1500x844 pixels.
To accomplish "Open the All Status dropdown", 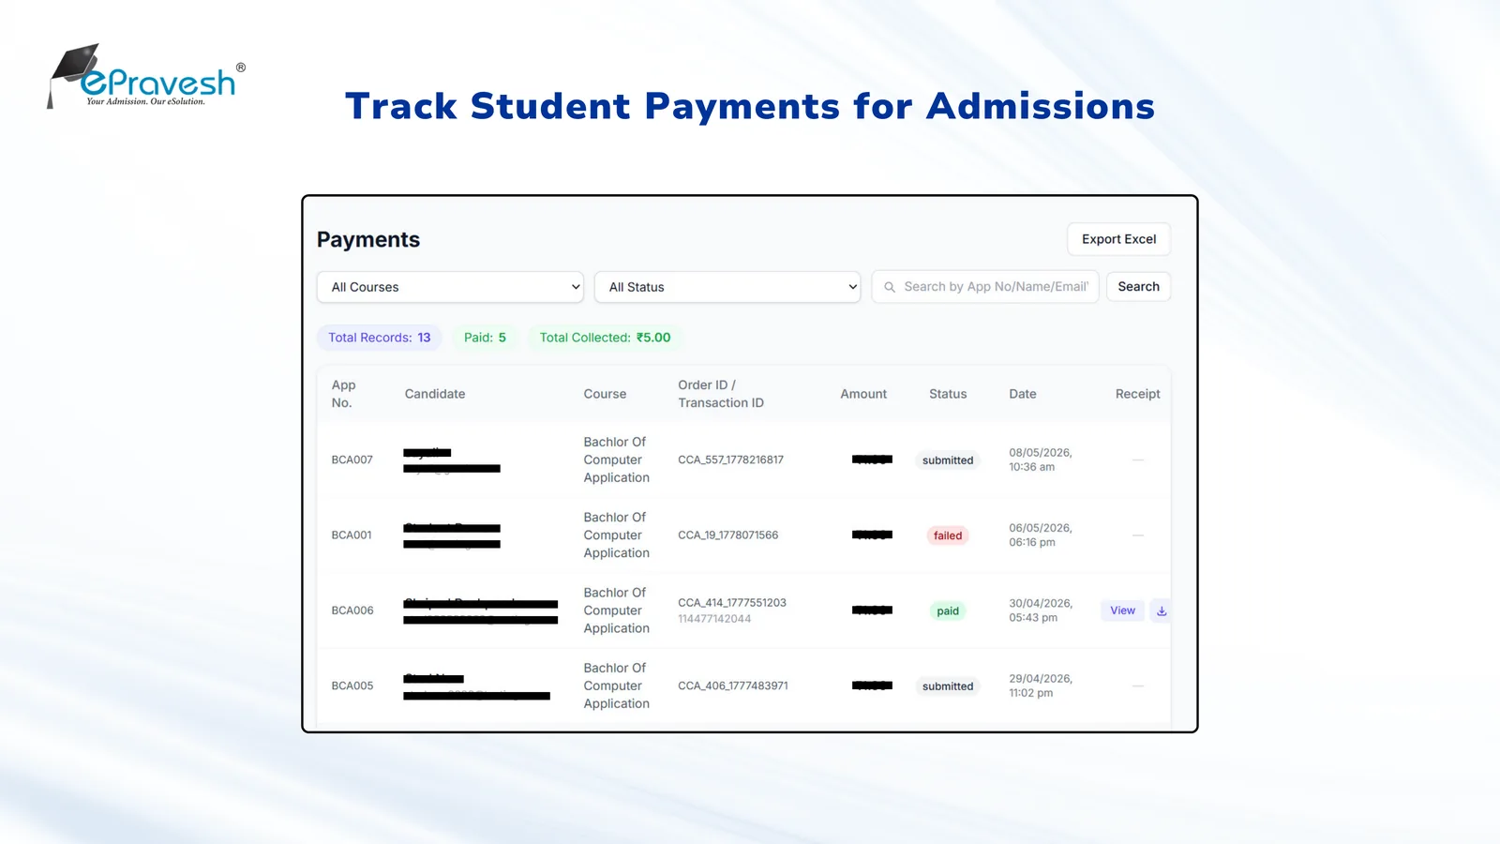I will click(x=727, y=287).
